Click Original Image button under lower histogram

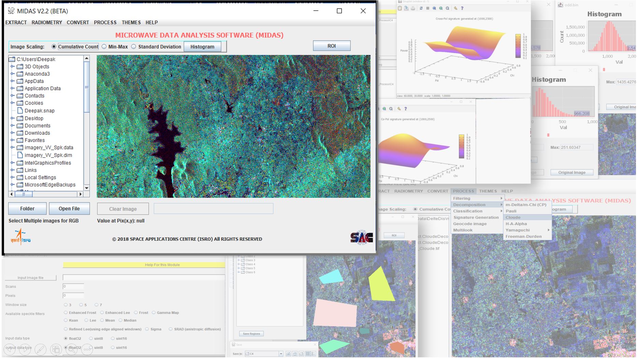572,173
